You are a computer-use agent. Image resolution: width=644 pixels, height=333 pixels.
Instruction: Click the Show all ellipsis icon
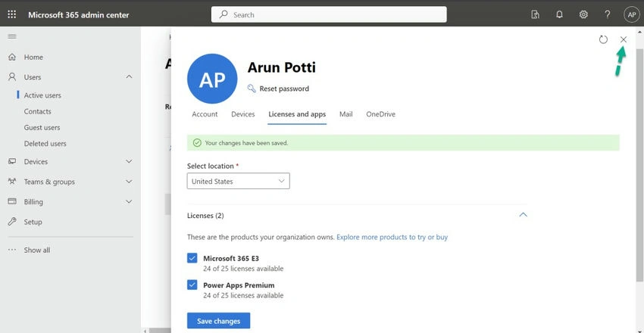click(12, 250)
